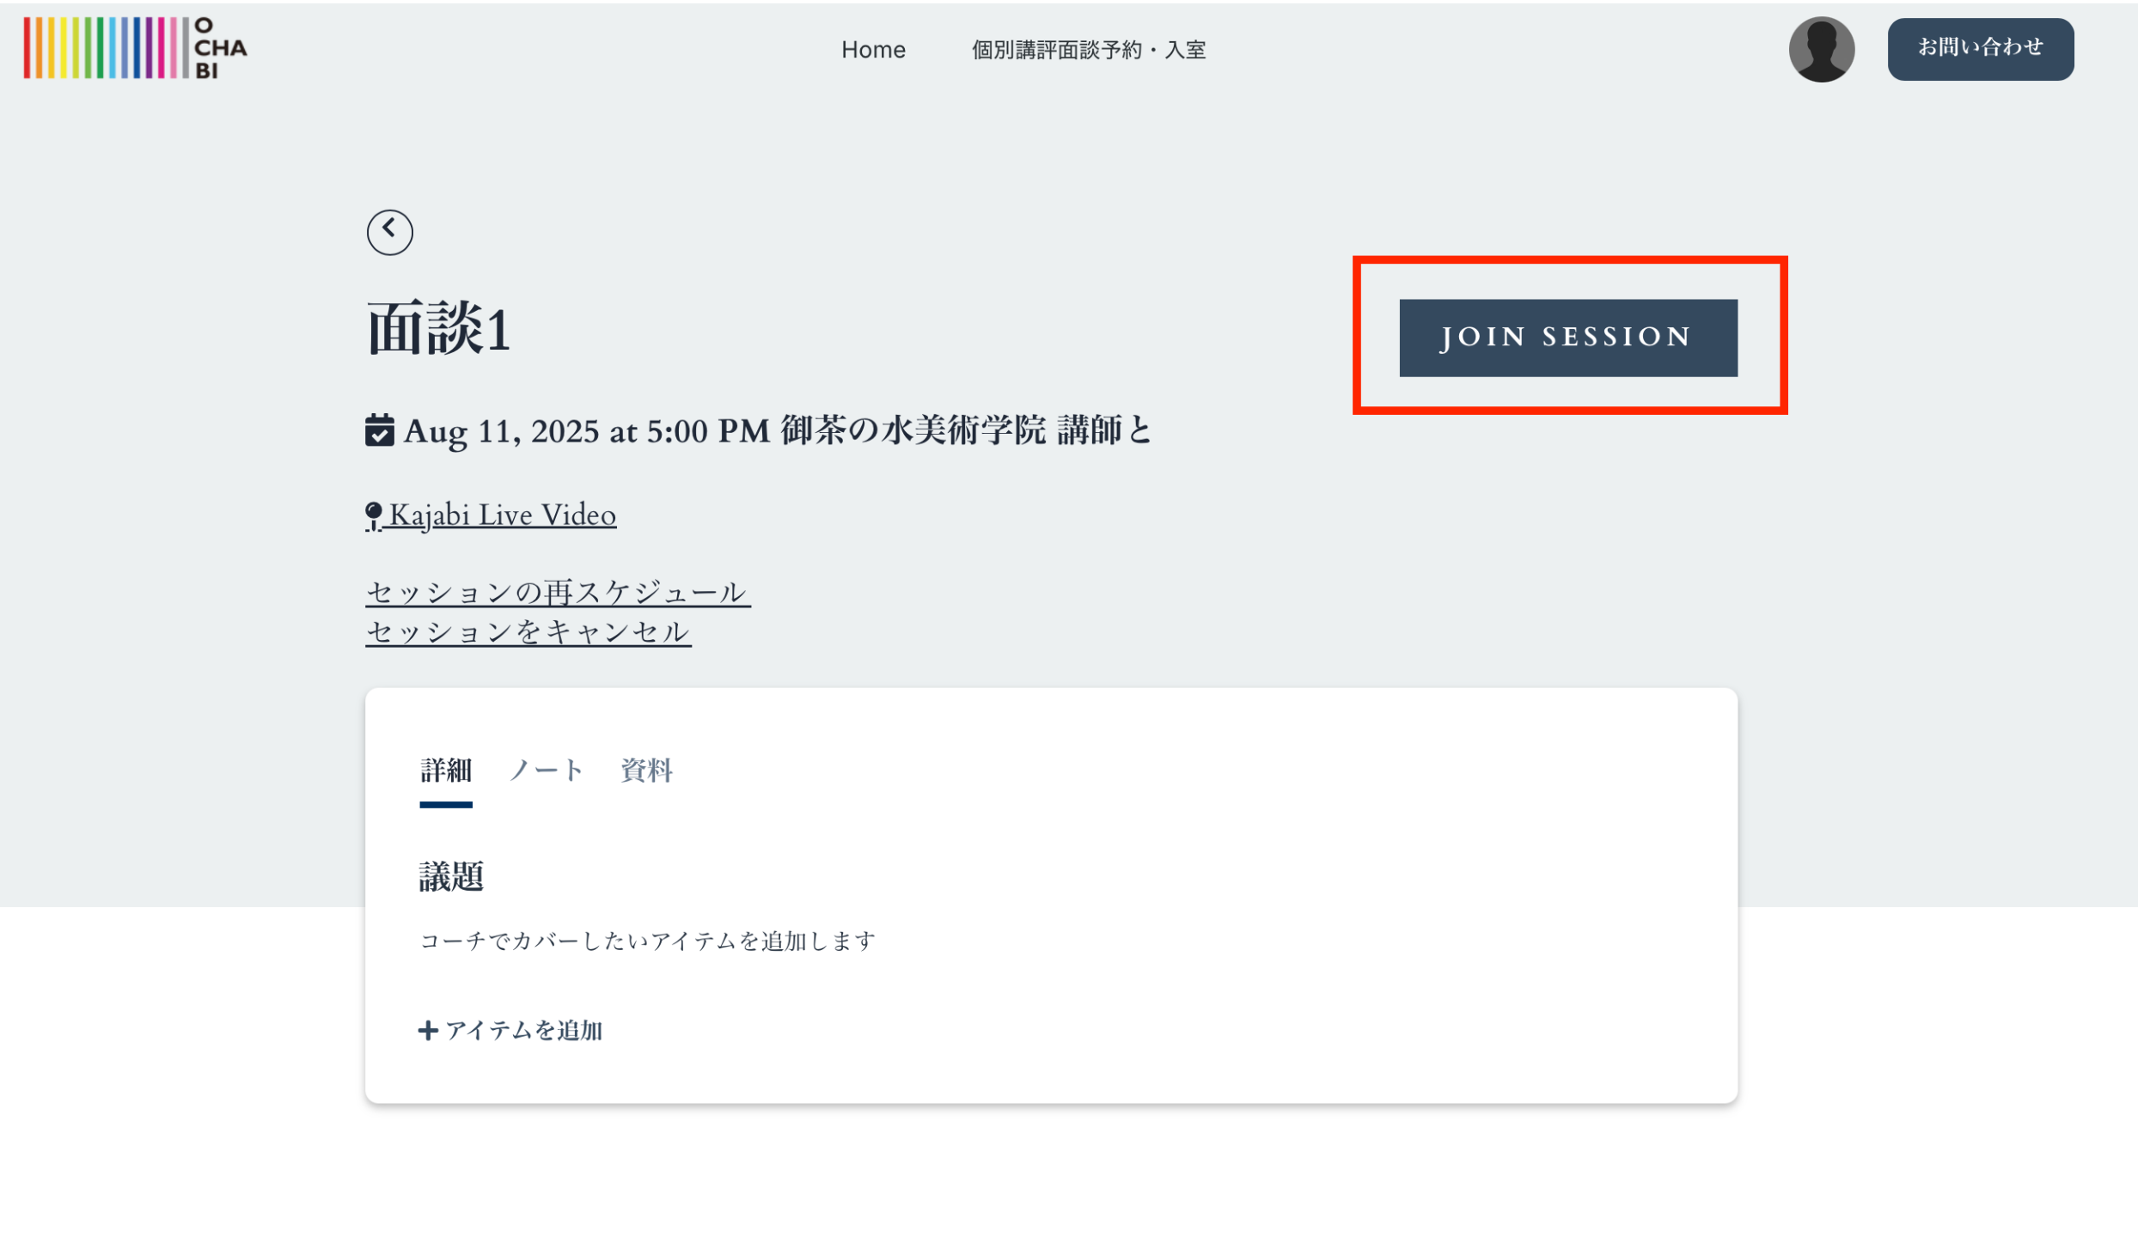Switch to the ノート tab
2138x1237 pixels.
tap(546, 771)
